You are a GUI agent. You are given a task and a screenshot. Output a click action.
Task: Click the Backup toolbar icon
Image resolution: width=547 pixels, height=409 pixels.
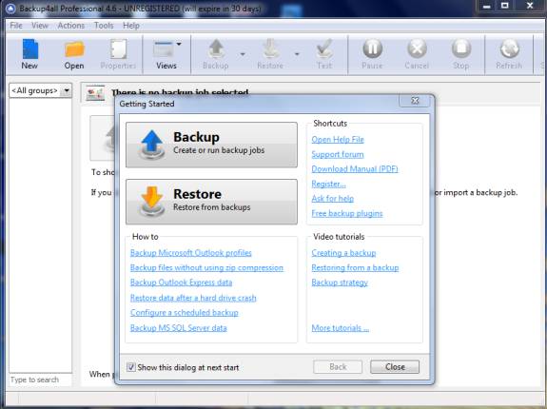click(x=216, y=49)
